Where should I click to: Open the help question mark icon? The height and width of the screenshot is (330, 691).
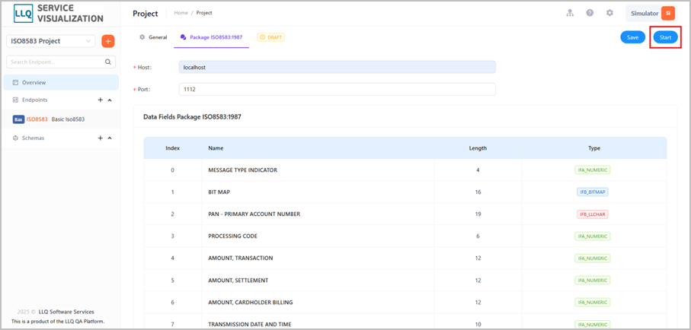tap(590, 13)
